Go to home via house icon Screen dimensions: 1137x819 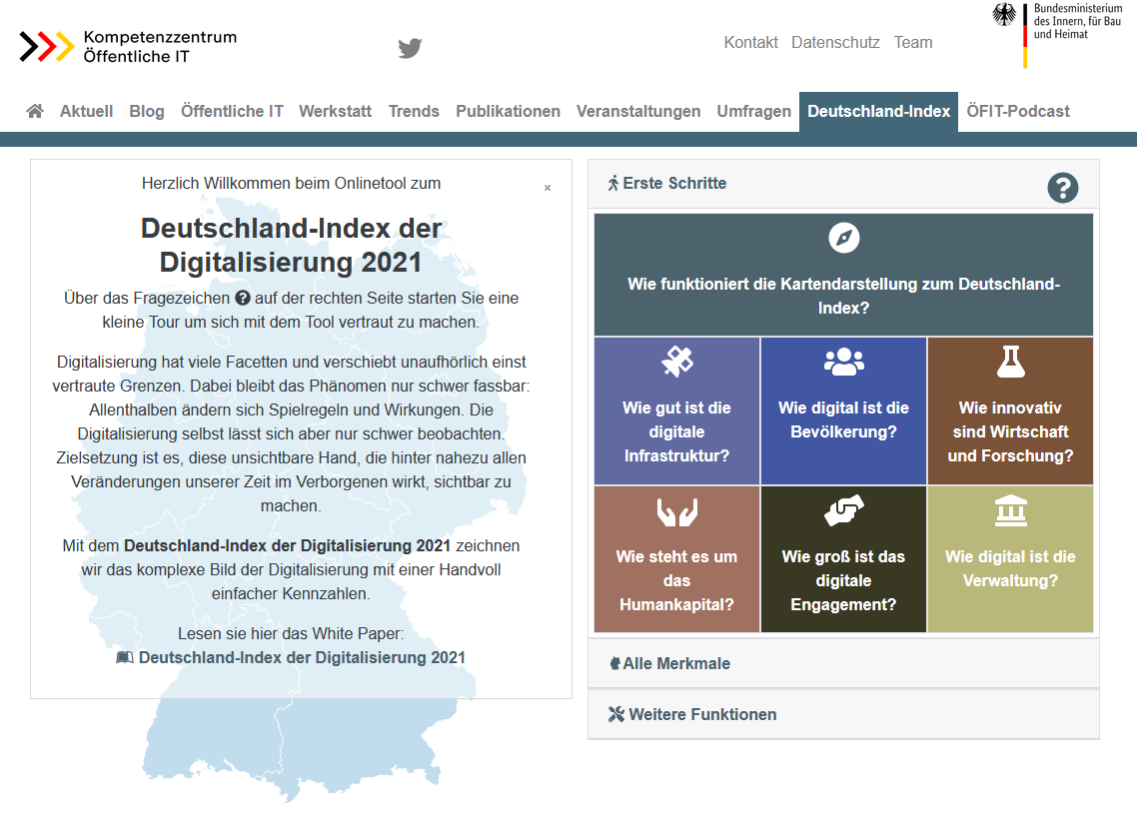tap(35, 111)
